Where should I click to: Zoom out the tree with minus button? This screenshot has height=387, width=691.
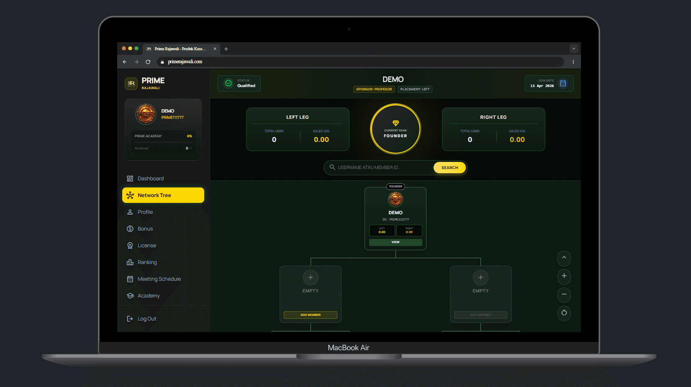click(564, 295)
